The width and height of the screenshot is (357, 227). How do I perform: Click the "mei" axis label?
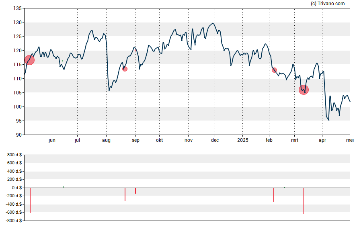pyautogui.click(x=350, y=140)
